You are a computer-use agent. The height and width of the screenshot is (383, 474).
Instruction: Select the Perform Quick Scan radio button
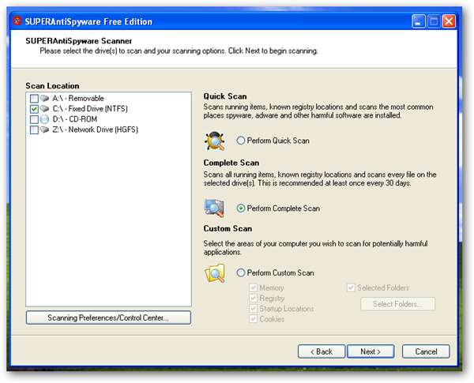click(241, 141)
